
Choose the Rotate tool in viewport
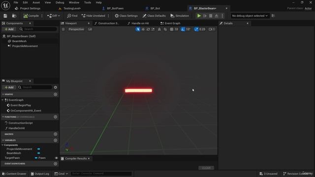point(148,29)
